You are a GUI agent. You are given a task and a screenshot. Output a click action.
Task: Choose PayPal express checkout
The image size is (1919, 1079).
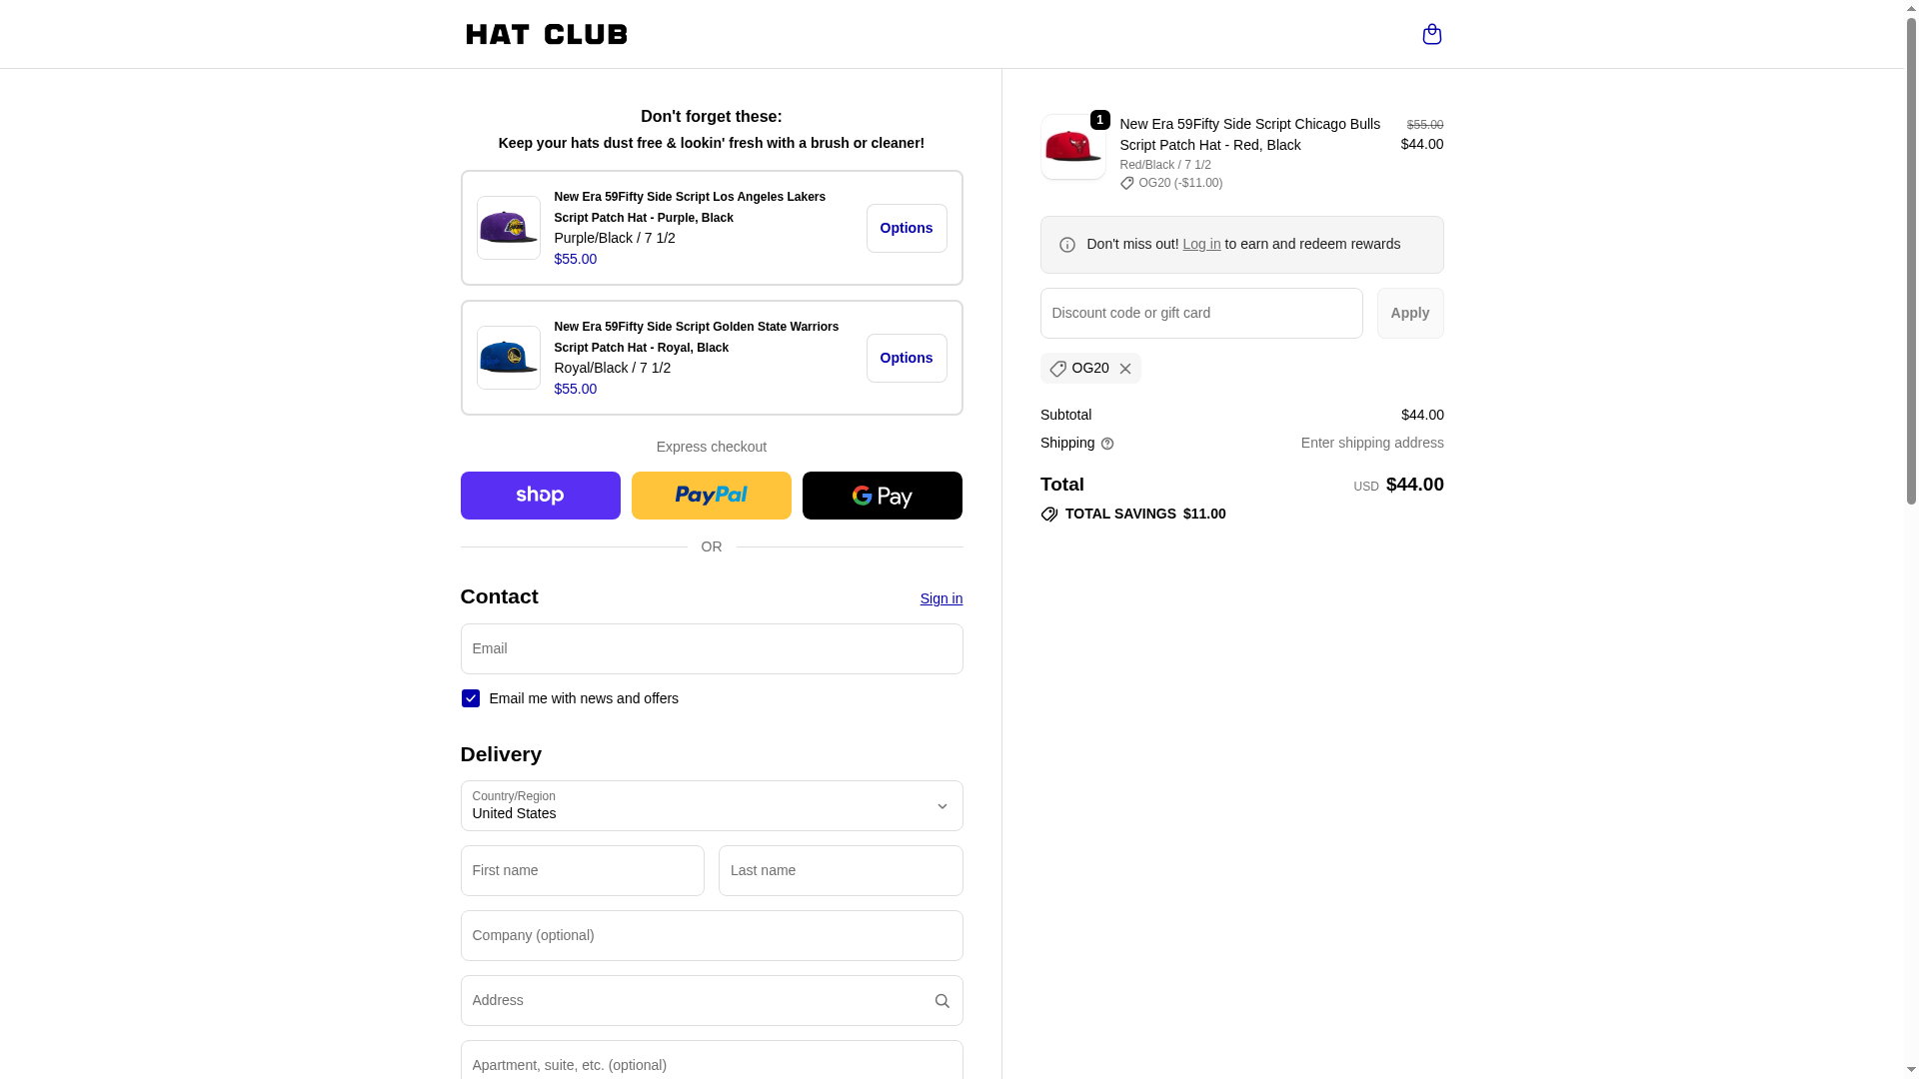coord(711,496)
